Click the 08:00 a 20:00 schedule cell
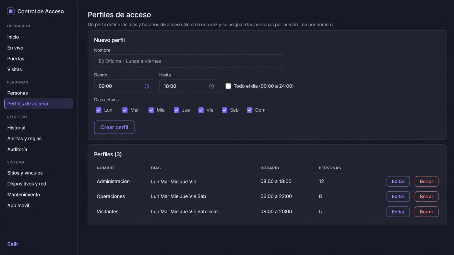This screenshot has height=255, width=454. pos(276,212)
